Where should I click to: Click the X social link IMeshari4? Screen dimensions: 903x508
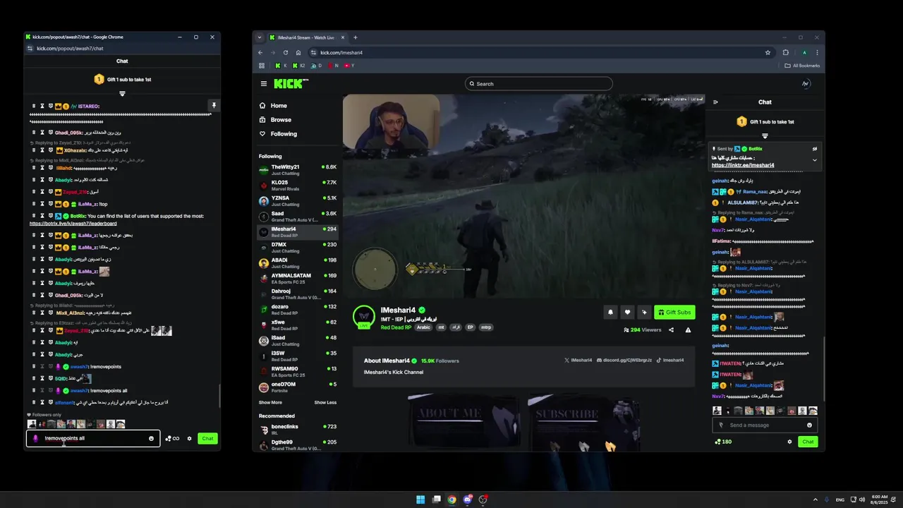[x=578, y=360]
